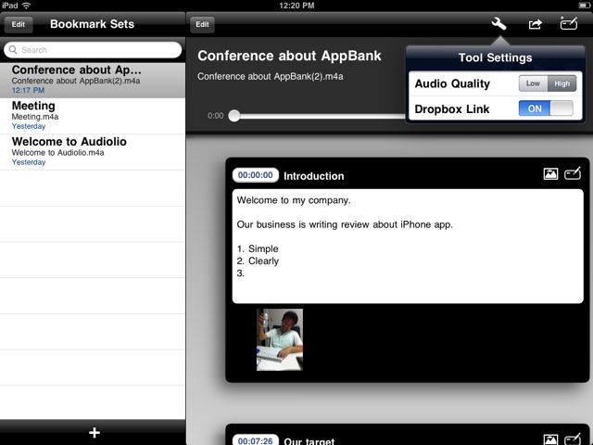The width and height of the screenshot is (593, 445).
Task: Click the playback slider knob
Action: pos(234,115)
